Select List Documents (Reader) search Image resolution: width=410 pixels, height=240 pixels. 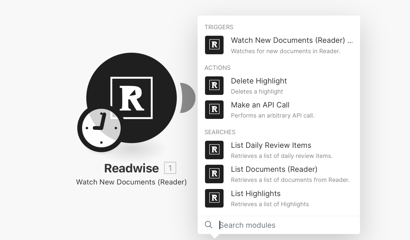click(x=279, y=174)
